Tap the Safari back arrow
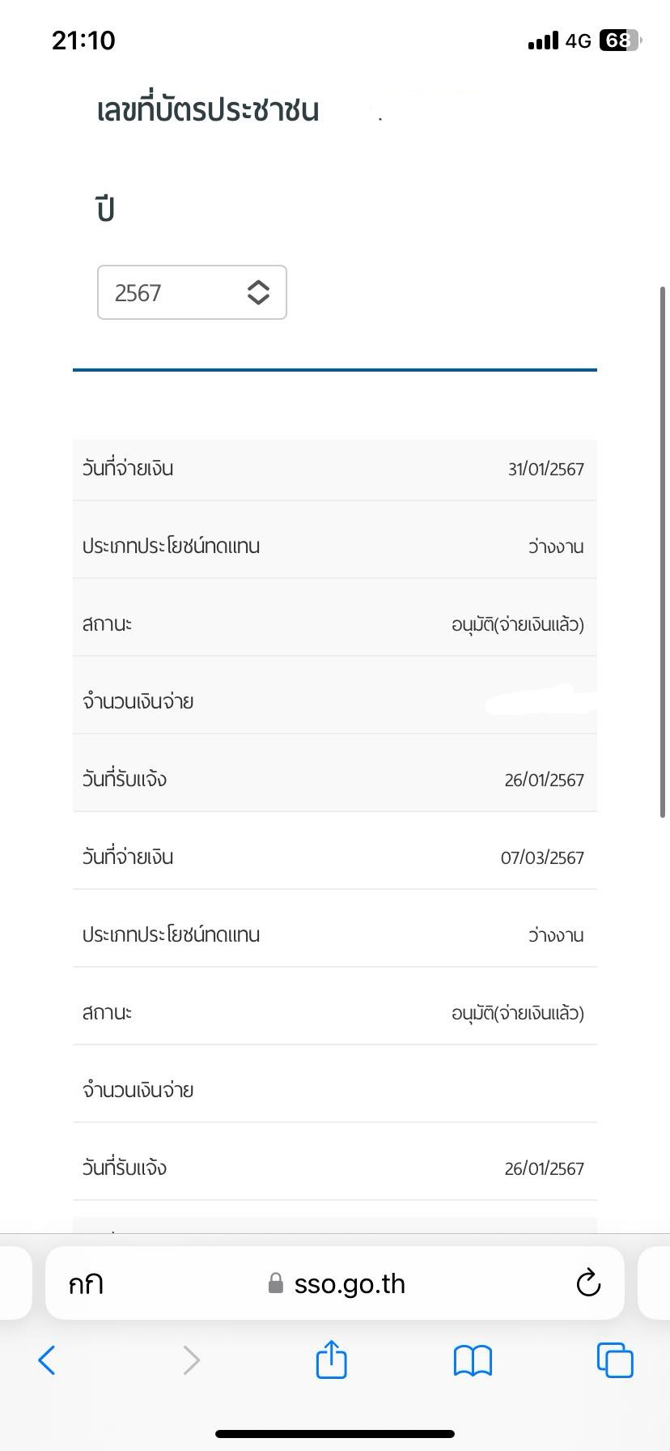 (47, 1360)
